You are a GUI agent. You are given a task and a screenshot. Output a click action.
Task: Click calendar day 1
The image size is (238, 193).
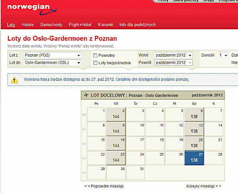[x=96, y=114]
